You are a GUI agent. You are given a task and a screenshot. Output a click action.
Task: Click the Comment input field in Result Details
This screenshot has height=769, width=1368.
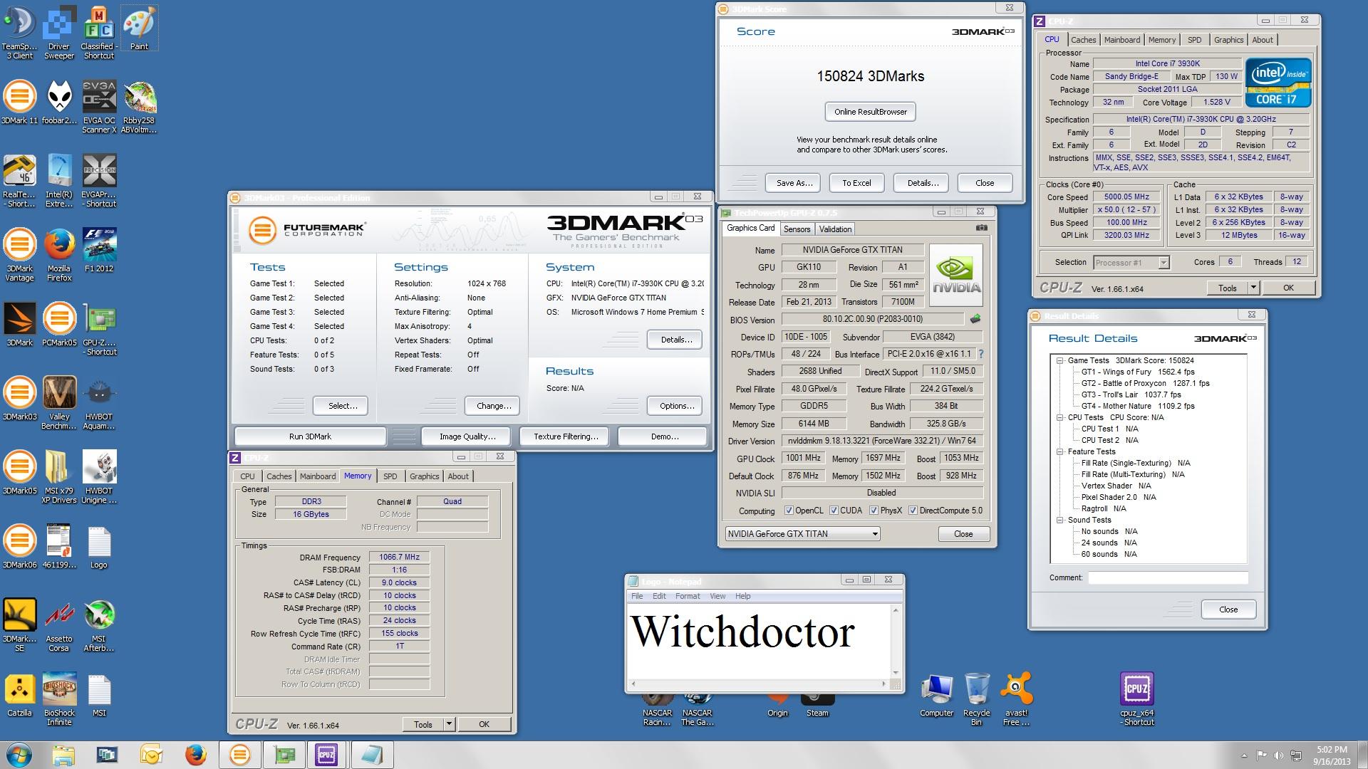(x=1167, y=577)
